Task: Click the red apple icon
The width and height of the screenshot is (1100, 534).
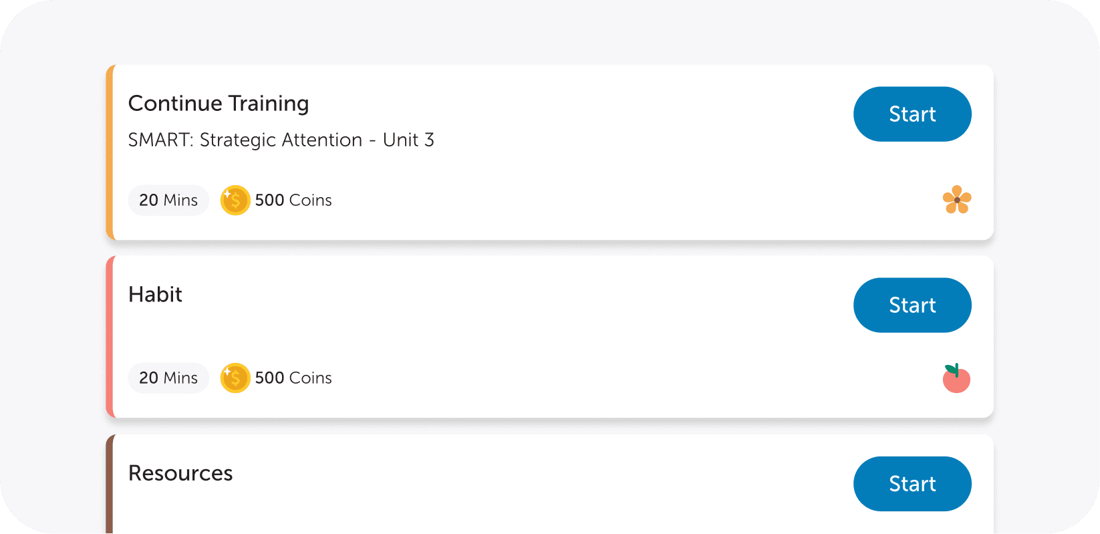Action: pos(956,378)
